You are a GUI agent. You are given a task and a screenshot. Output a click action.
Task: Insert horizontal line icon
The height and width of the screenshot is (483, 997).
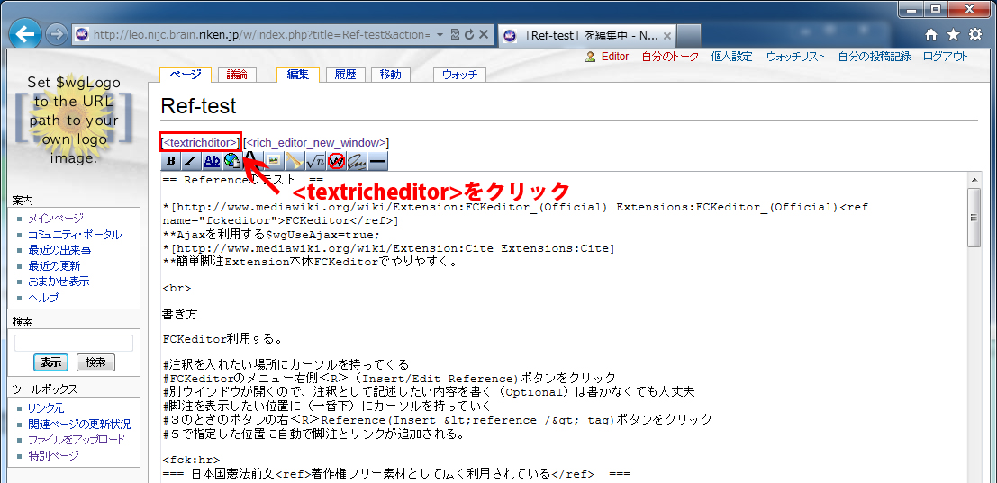(377, 161)
